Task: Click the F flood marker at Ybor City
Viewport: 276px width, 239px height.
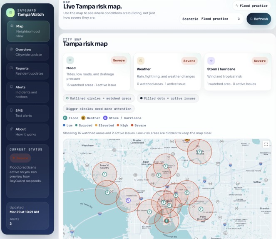Action: click(187, 193)
